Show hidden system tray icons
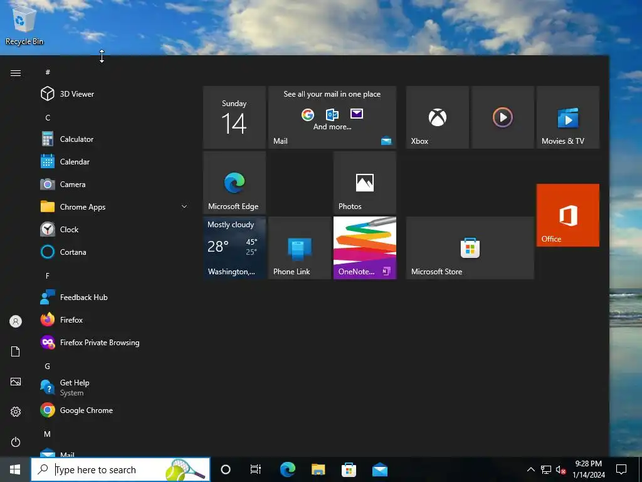This screenshot has height=482, width=642. point(530,469)
